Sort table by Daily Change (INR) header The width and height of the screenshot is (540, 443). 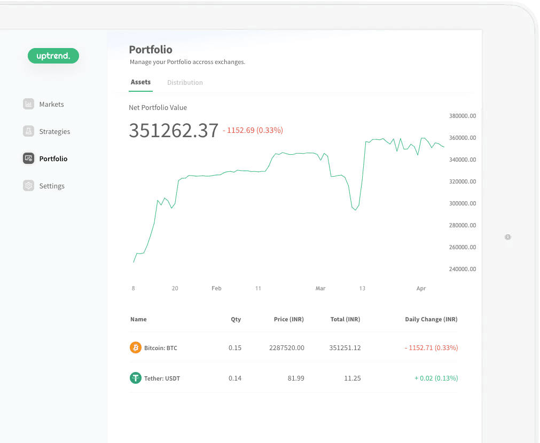(x=431, y=319)
